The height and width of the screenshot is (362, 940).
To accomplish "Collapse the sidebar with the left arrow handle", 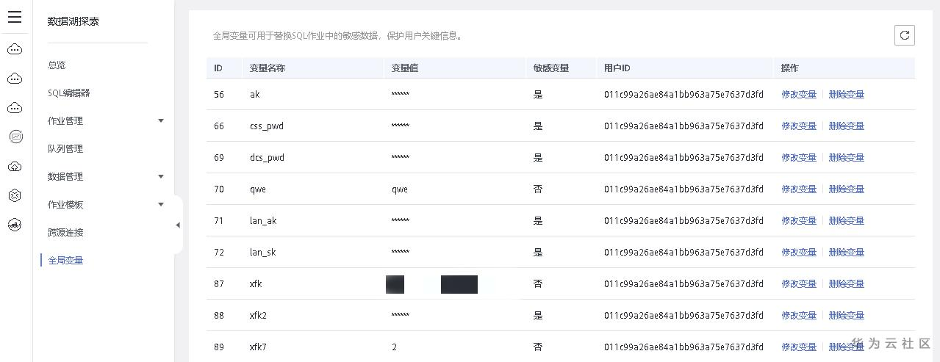I will click(x=178, y=225).
